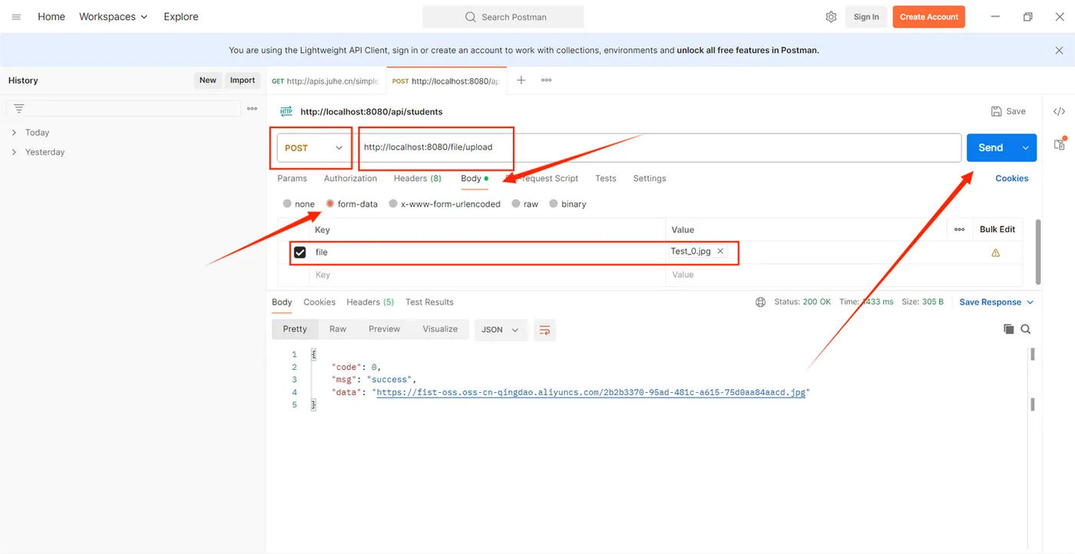Click the Send button

pyautogui.click(x=991, y=148)
